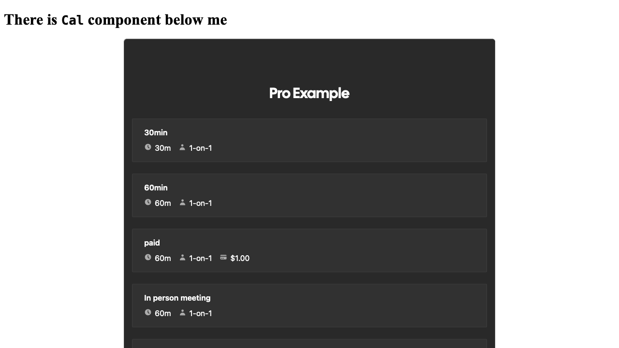Image resolution: width=619 pixels, height=348 pixels.
Task: Click the 1-on-1 label in the 60min event
Action: pos(200,203)
